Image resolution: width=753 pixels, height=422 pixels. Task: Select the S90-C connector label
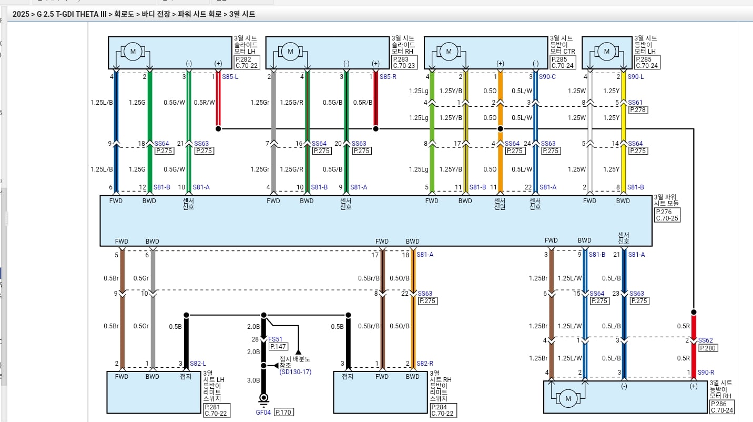point(547,77)
